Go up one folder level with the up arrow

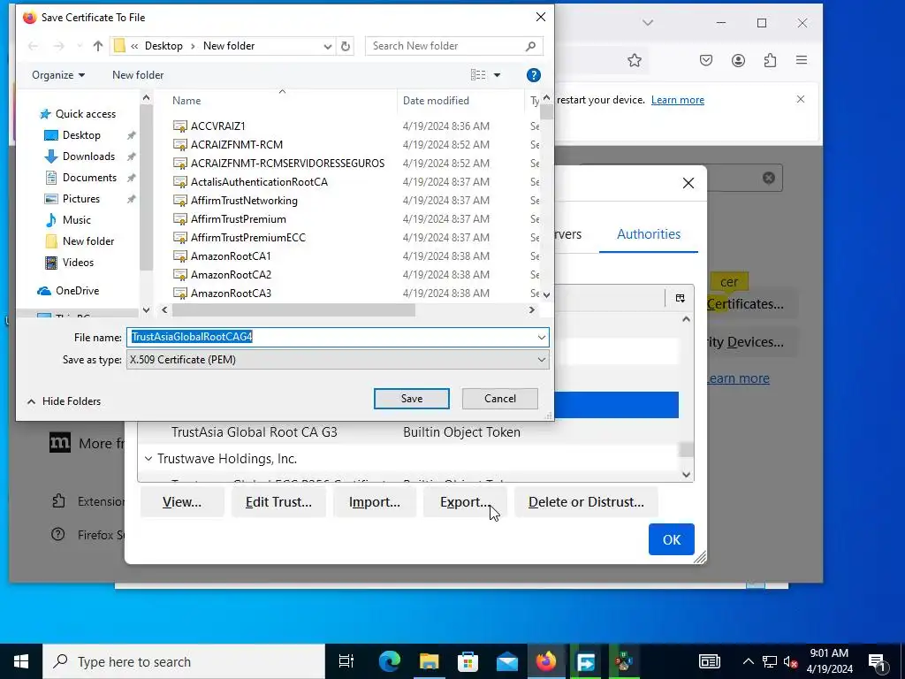pos(97,46)
